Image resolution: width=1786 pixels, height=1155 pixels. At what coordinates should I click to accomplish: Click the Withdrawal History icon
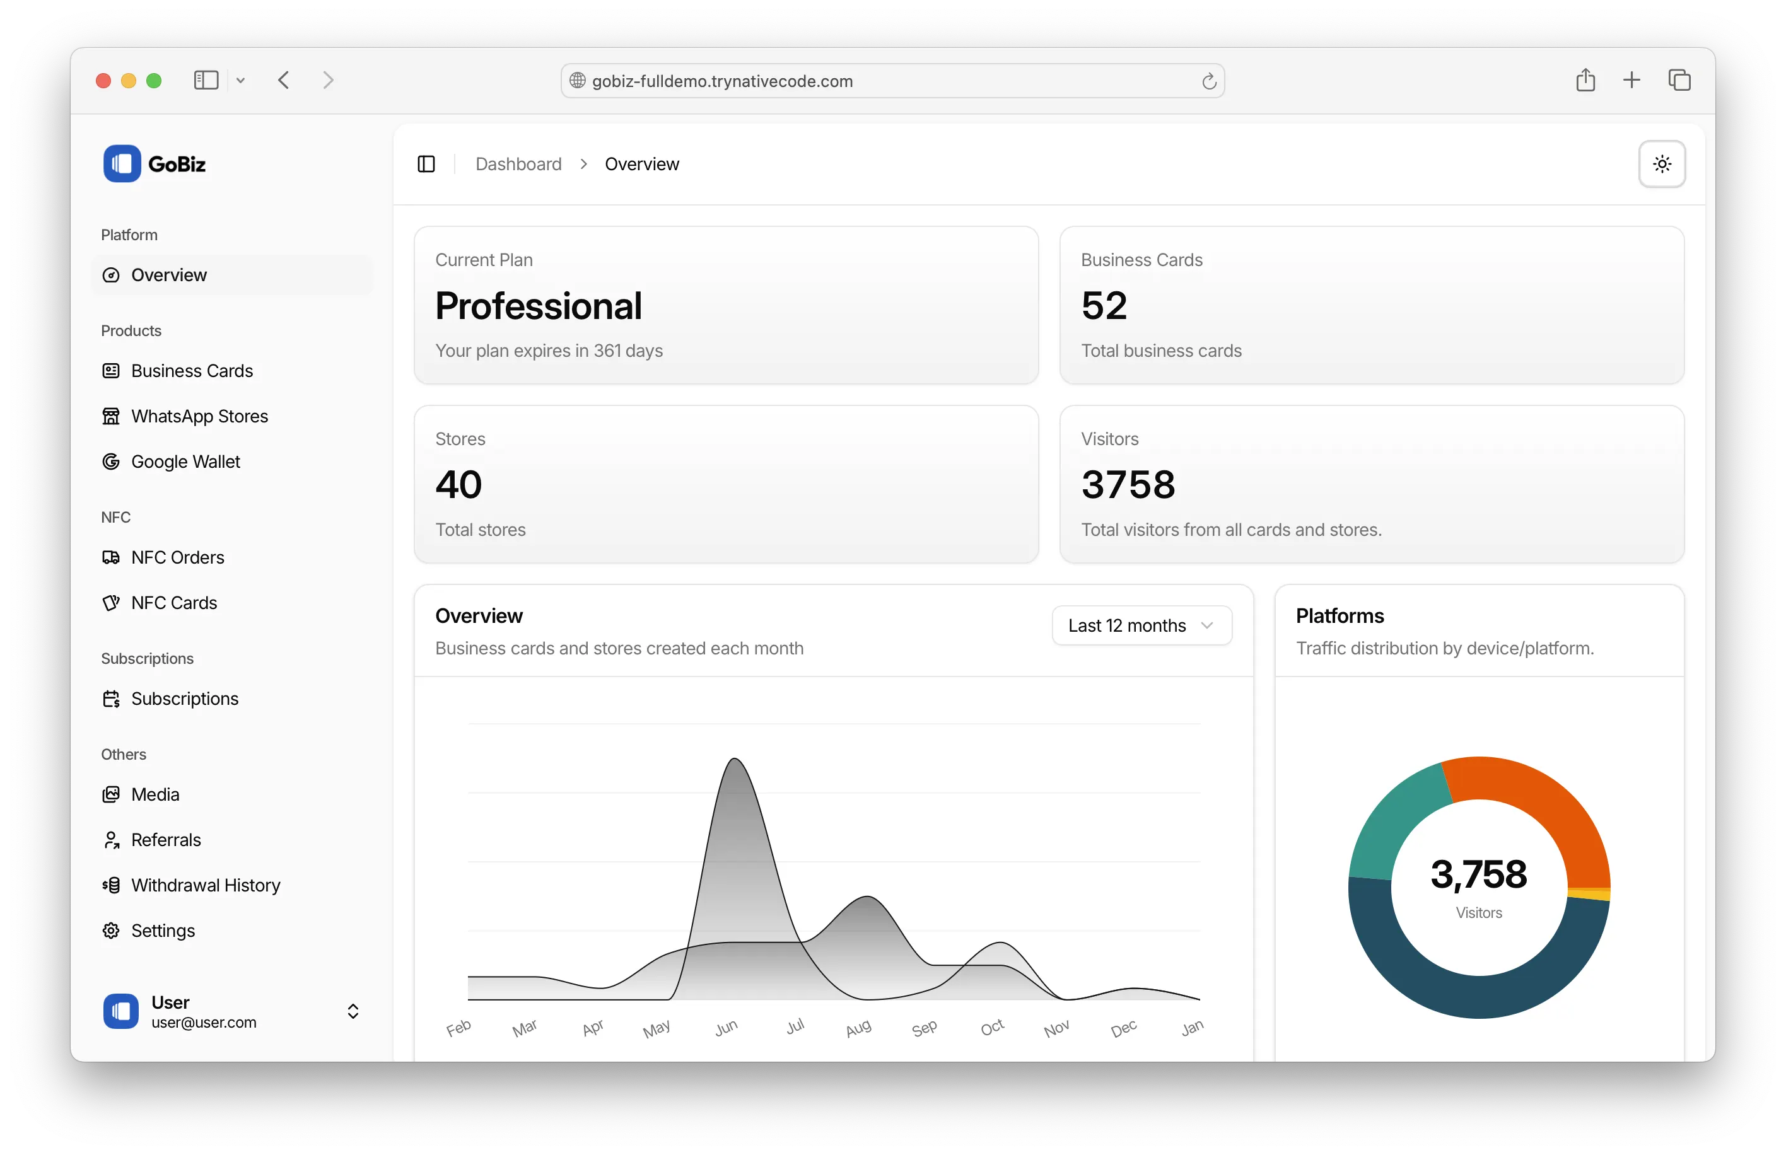111,885
